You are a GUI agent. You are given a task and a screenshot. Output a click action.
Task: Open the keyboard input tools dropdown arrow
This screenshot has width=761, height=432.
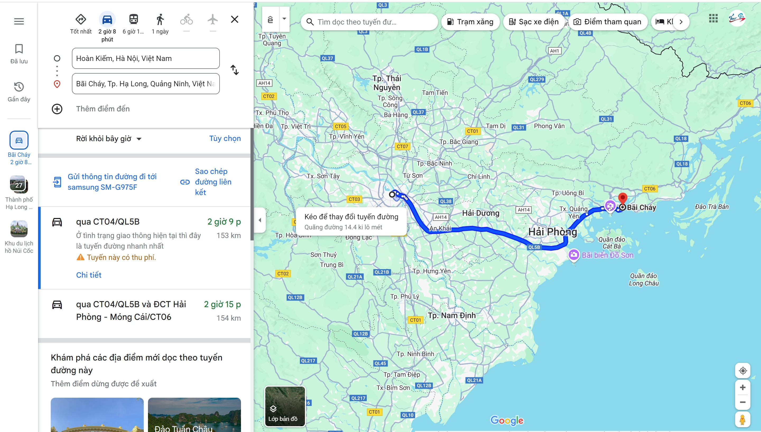click(x=284, y=19)
